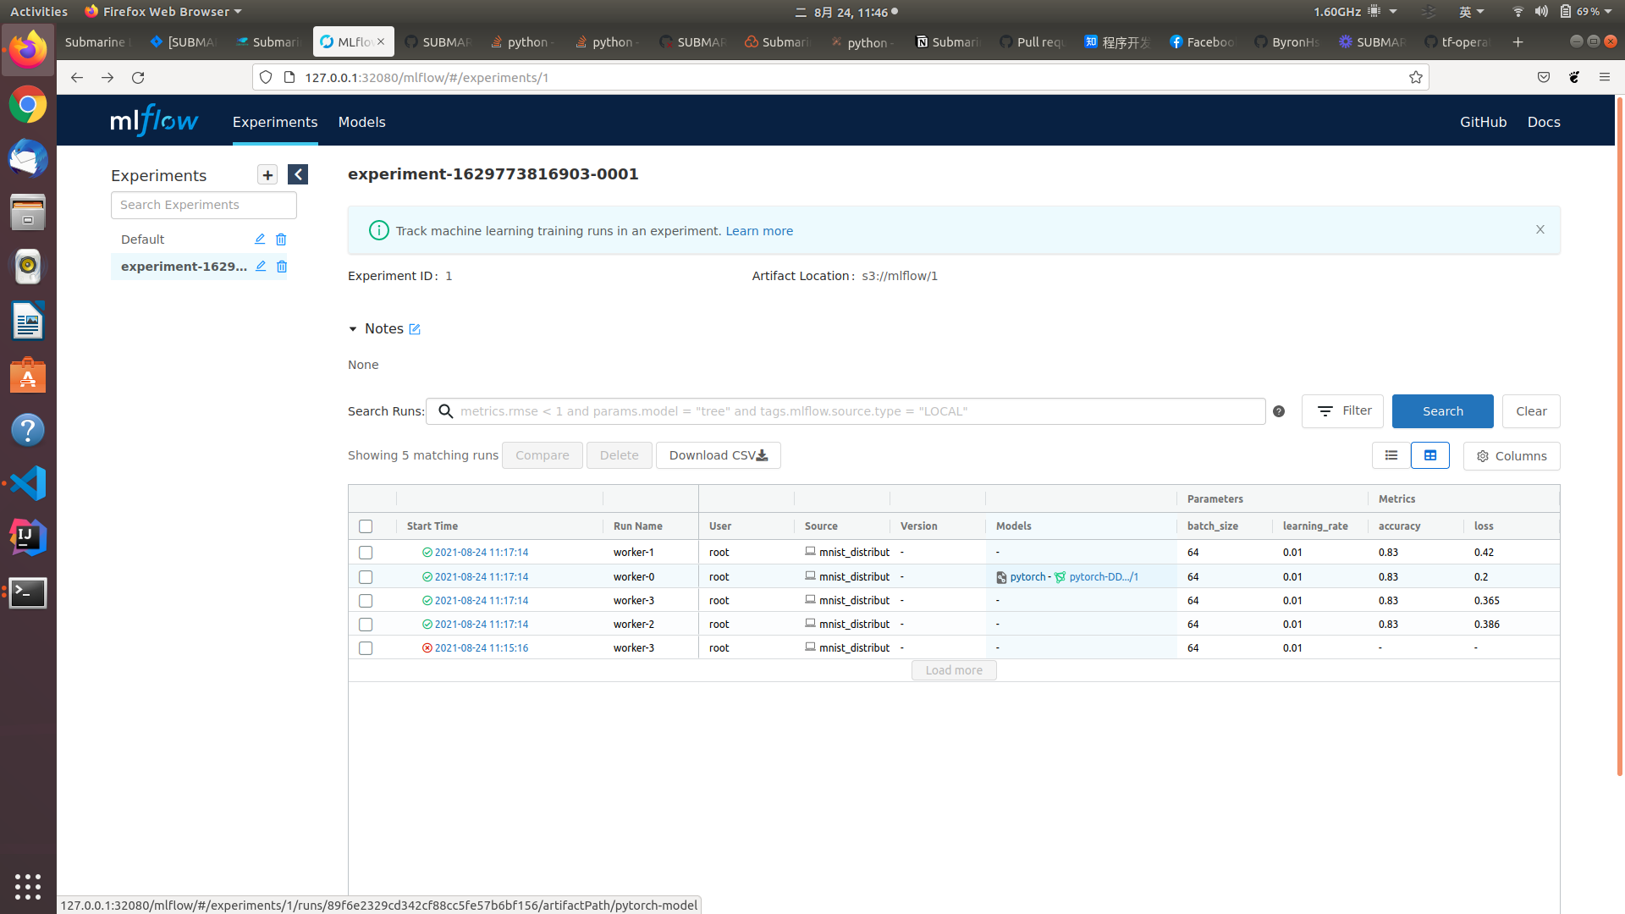Click the delete trash icon for Default experiment

[x=281, y=240]
